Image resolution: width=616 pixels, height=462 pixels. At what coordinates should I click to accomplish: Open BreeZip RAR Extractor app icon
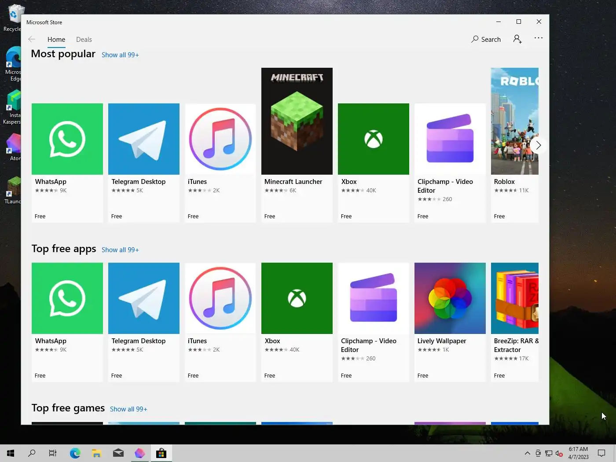(515, 298)
